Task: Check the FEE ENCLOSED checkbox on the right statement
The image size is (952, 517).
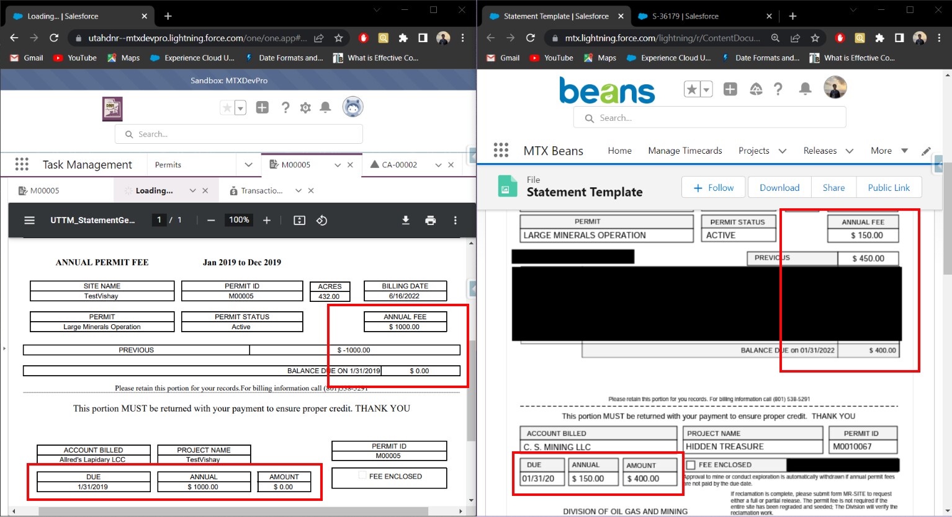Action: pos(690,464)
